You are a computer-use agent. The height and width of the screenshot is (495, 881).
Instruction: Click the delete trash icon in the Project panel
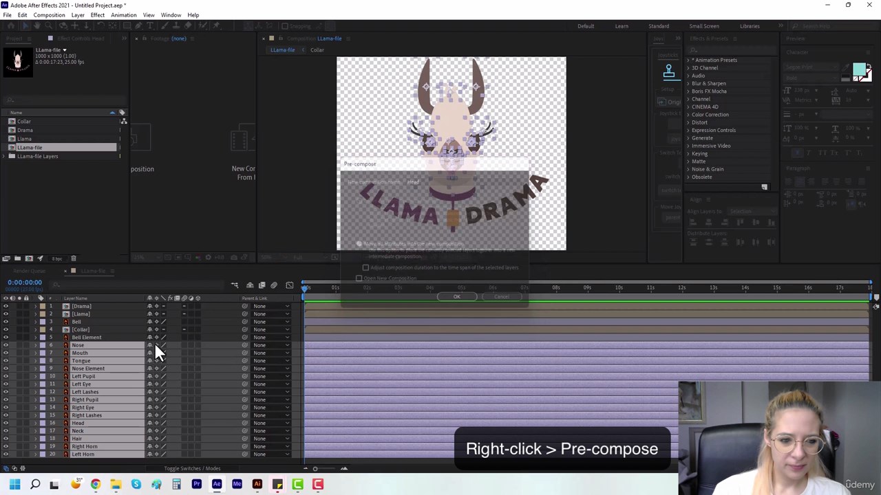(74, 258)
